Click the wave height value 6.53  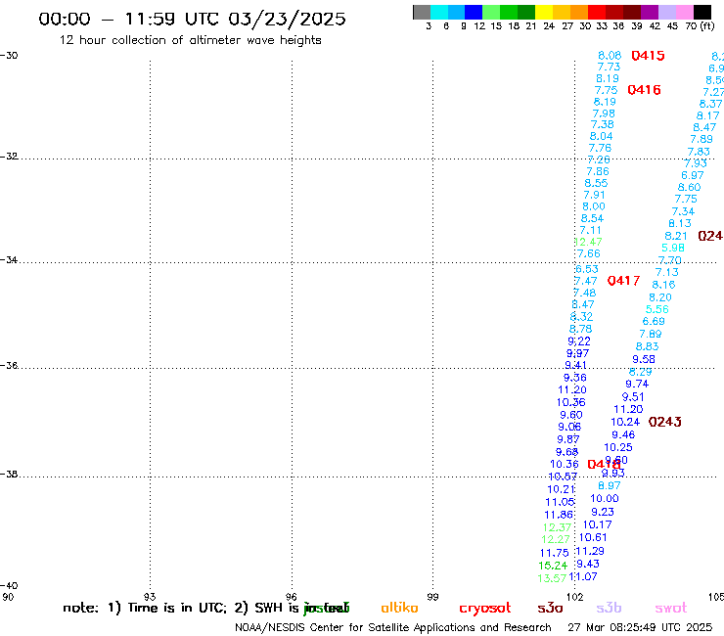(x=587, y=269)
